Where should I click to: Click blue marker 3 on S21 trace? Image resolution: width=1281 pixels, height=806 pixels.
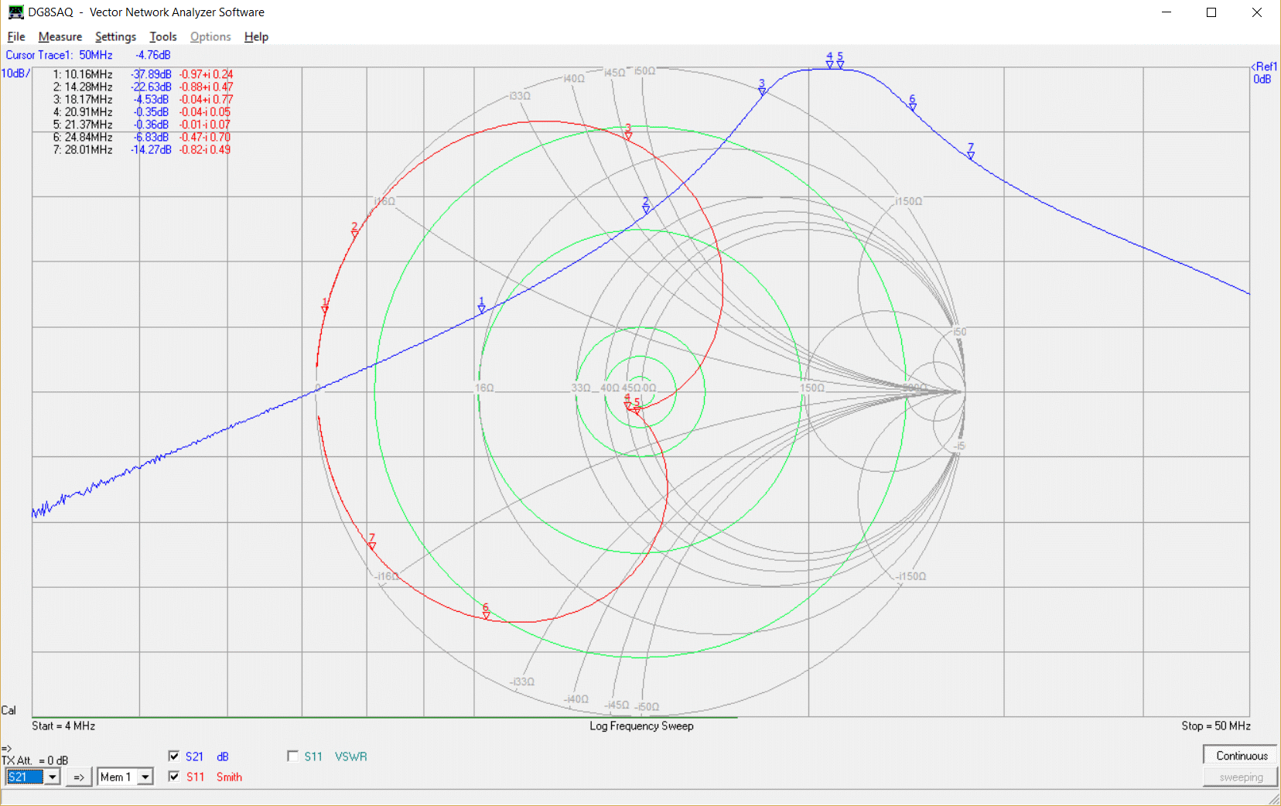762,87
